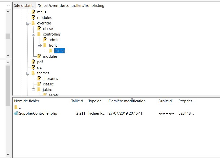This screenshot has height=158, width=220.
Task: Sort by Nom de fichier column
Action: click(x=40, y=101)
